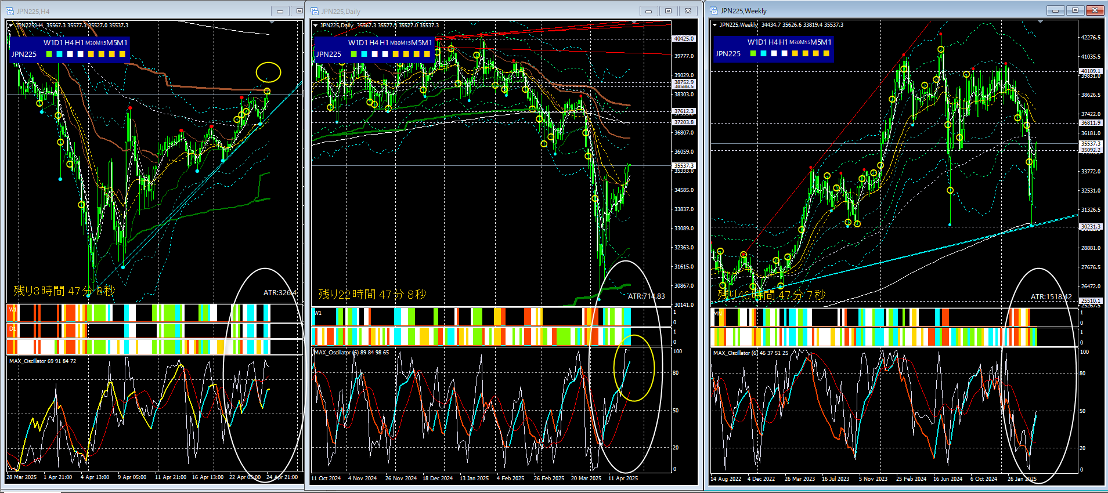Click the 14 Aug 2022 date on Weekly time axis

tap(726, 479)
